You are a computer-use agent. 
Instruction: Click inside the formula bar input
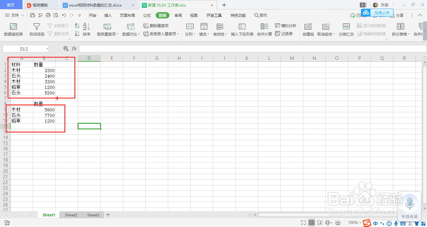(x=253, y=49)
